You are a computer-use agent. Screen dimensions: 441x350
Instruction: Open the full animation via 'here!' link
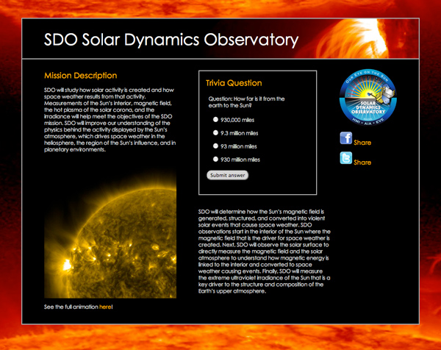tap(106, 307)
